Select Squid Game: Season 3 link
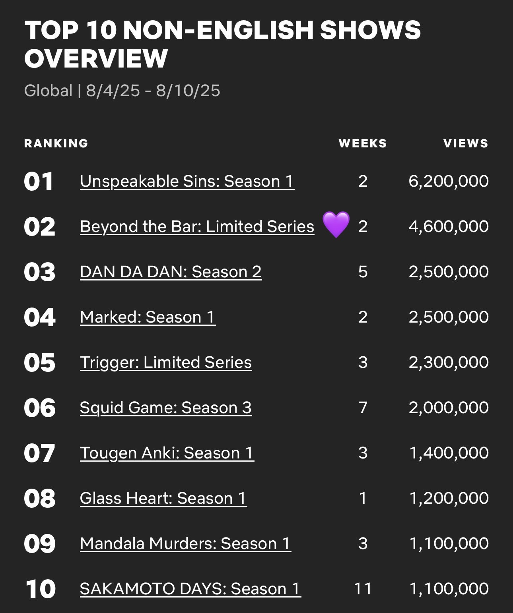 coord(166,408)
